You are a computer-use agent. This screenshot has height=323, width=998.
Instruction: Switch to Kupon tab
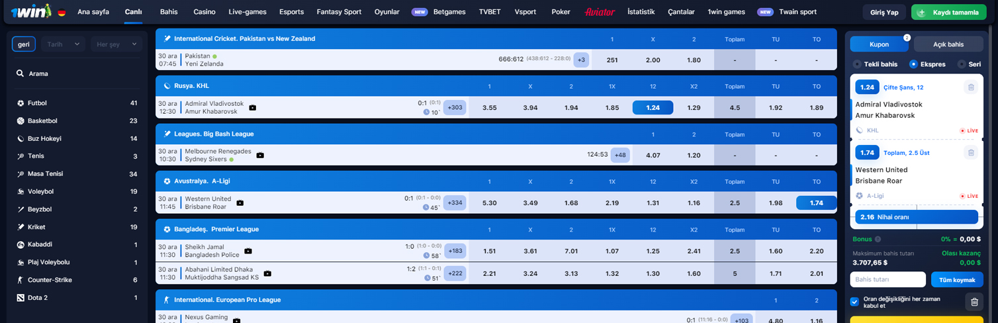880,44
